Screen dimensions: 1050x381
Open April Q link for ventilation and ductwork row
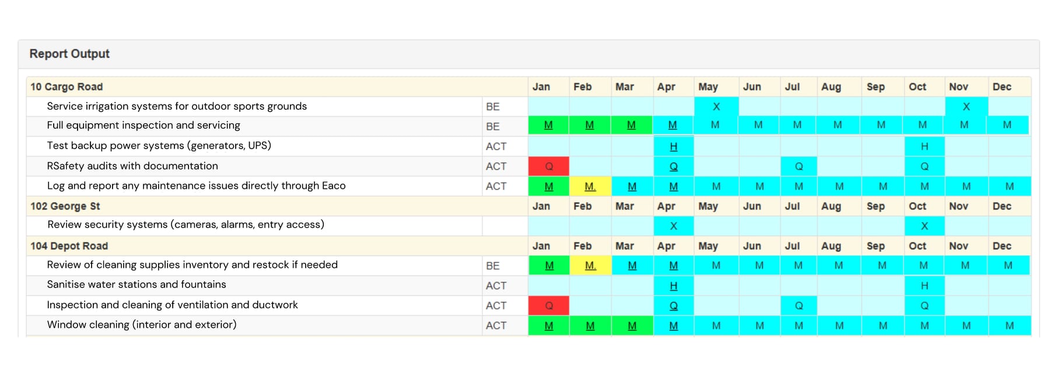click(674, 306)
